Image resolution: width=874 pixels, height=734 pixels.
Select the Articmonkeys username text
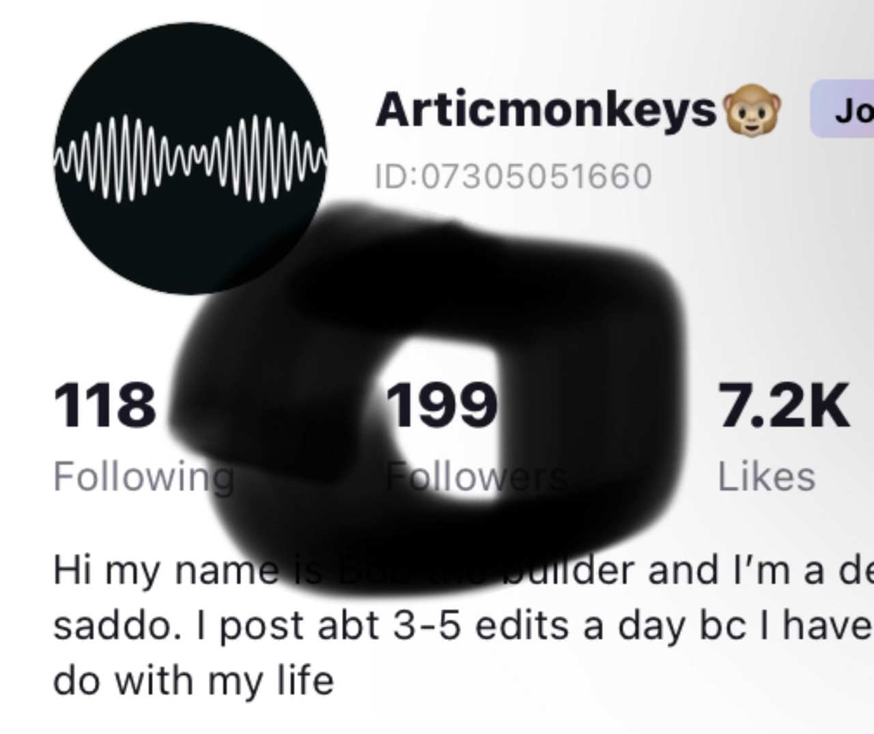[546, 111]
